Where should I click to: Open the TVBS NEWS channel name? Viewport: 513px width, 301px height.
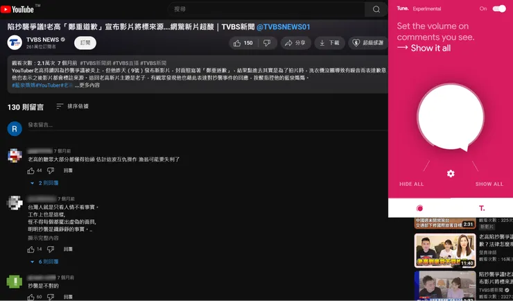pos(42,40)
